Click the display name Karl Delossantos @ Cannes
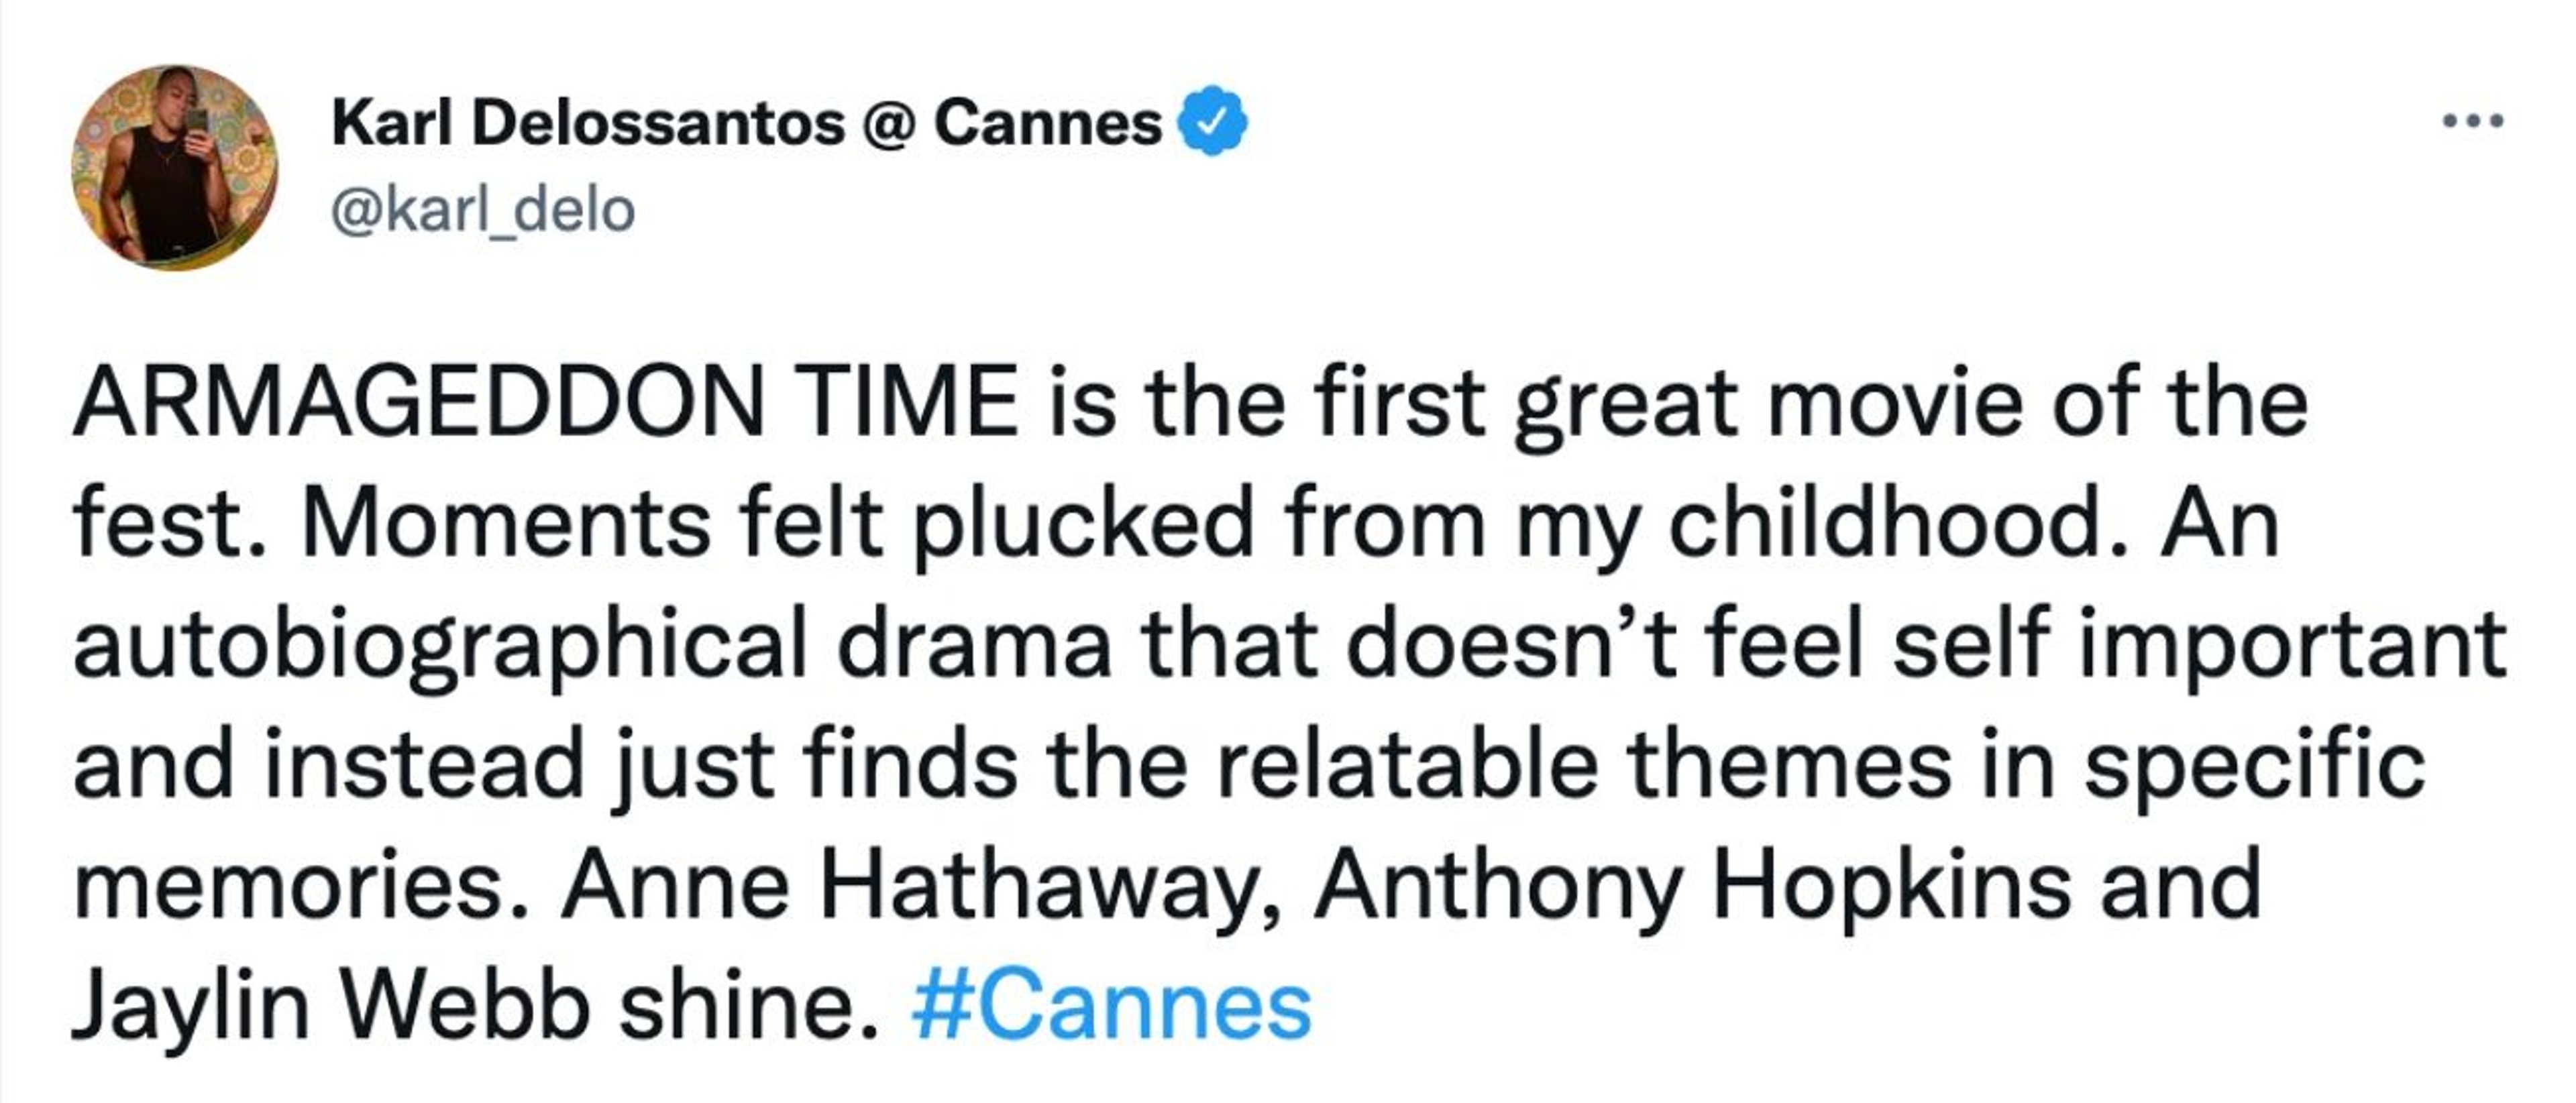 746,124
